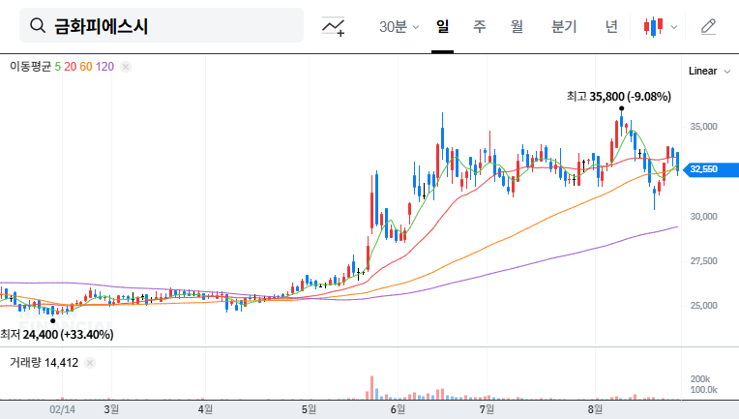Image resolution: width=739 pixels, height=419 pixels.
Task: Click the 이동평균 indicator label
Action: click(30, 67)
